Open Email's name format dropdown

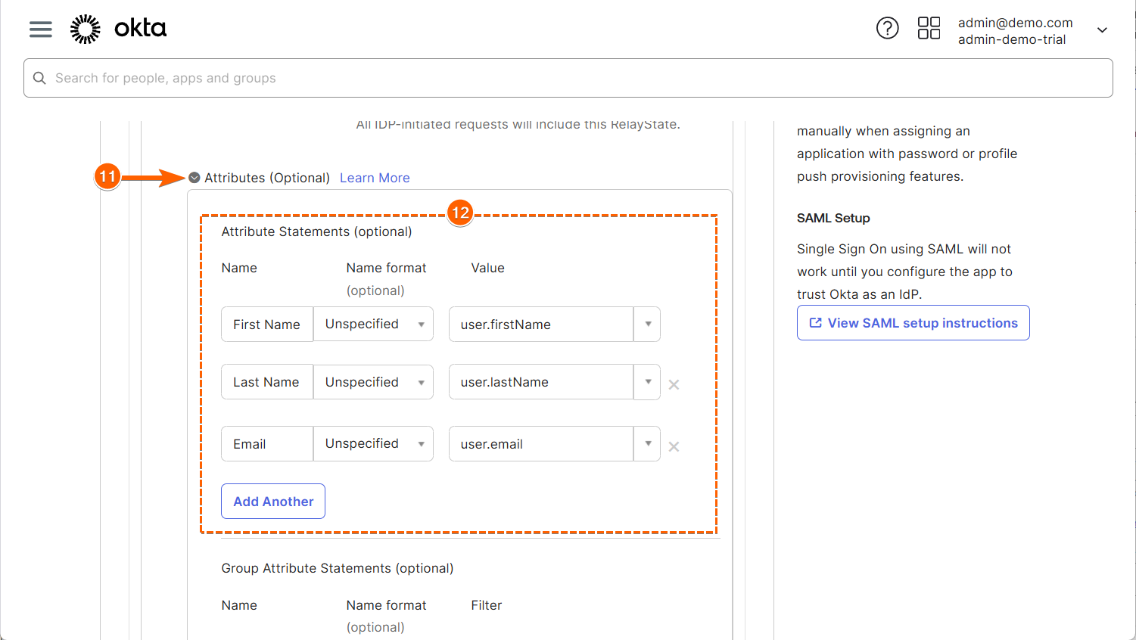coord(373,444)
